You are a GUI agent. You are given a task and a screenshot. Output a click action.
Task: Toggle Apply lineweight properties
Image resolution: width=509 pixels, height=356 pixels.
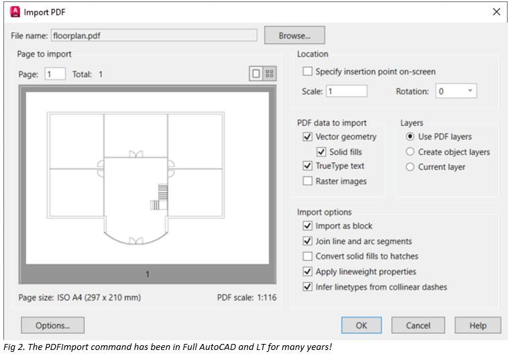pyautogui.click(x=307, y=272)
